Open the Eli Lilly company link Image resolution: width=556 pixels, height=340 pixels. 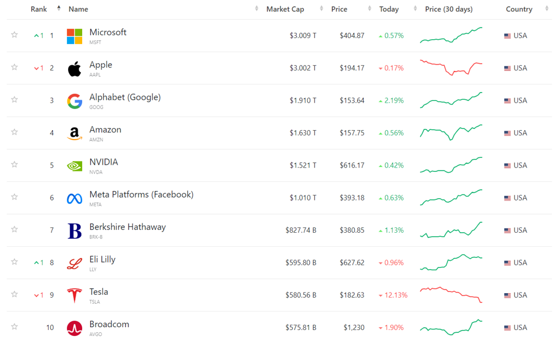coord(102,260)
